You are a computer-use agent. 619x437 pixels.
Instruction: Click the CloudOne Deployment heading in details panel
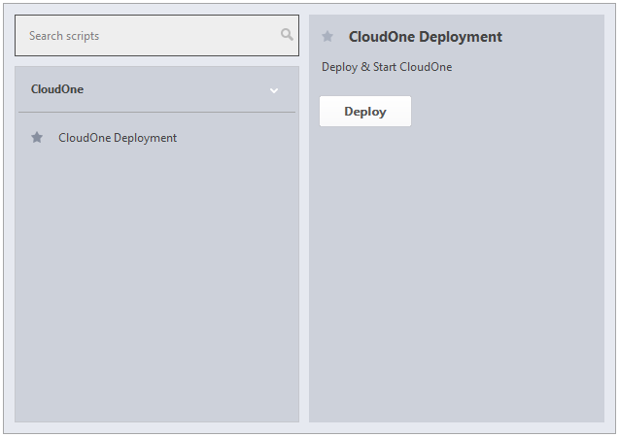pyautogui.click(x=425, y=37)
